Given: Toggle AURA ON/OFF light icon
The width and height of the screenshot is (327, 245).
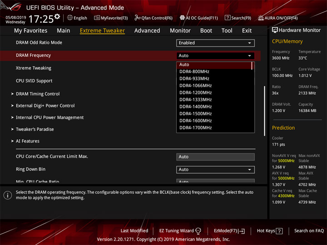Looking at the screenshot, I should coord(261,18).
